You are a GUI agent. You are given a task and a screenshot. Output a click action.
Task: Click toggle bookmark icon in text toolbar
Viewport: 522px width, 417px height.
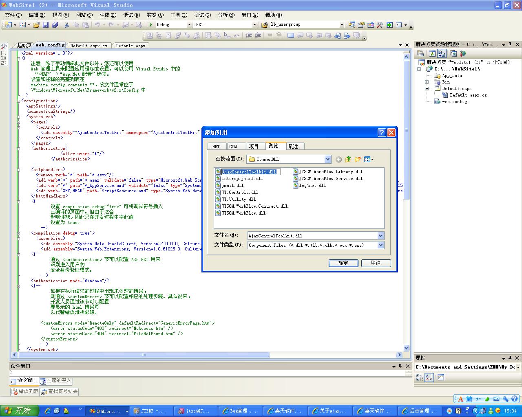click(x=290, y=35)
